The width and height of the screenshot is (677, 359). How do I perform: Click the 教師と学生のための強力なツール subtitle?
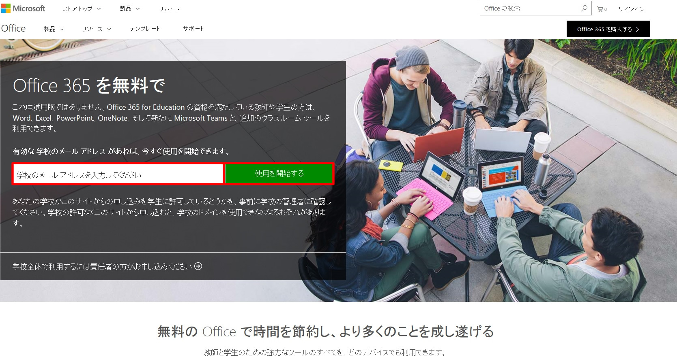[x=325, y=352]
